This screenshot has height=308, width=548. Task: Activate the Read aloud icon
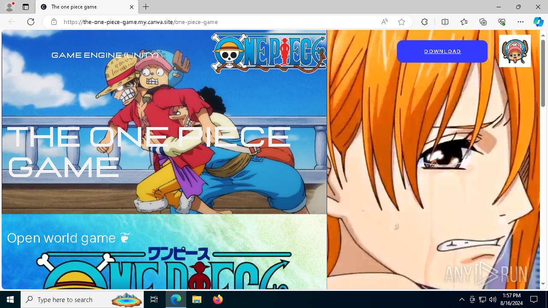tap(384, 22)
